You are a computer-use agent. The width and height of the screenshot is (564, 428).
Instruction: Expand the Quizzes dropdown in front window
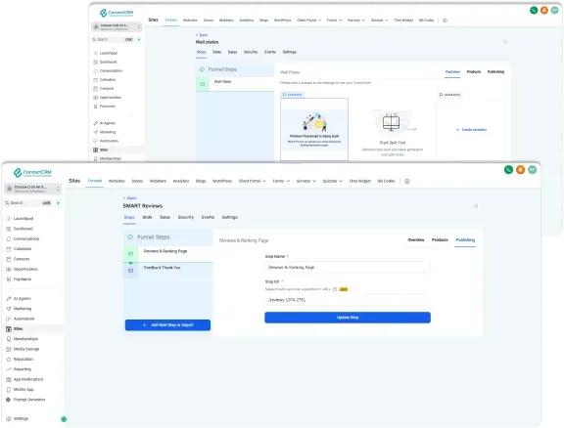(x=341, y=181)
